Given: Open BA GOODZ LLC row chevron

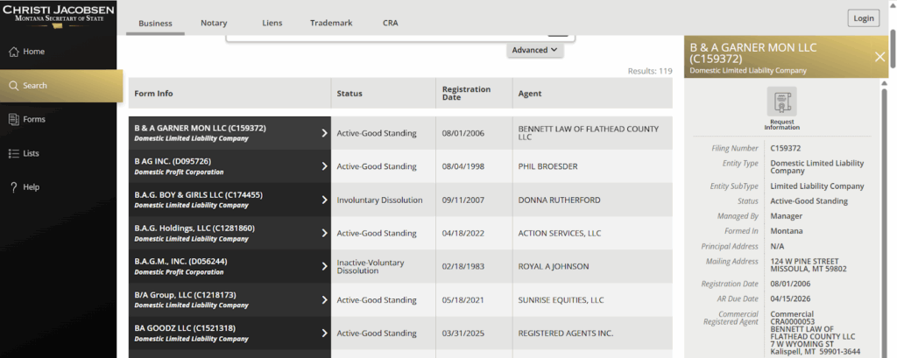Looking at the screenshot, I should click(x=324, y=333).
